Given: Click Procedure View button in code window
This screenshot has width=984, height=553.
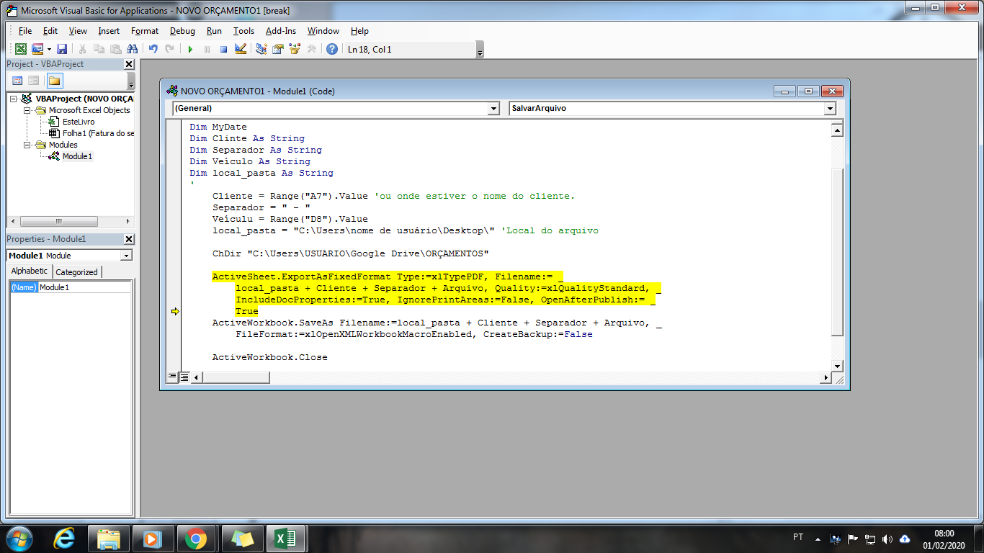Looking at the screenshot, I should tap(172, 377).
